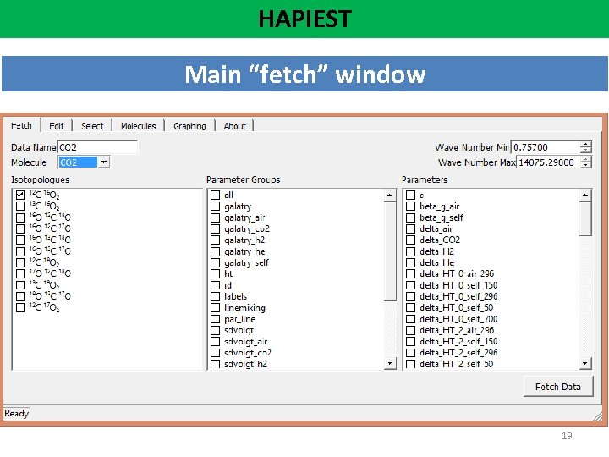The image size is (609, 457).
Task: Check the delta_HT_0_self_296 parameter
Action: coord(410,296)
